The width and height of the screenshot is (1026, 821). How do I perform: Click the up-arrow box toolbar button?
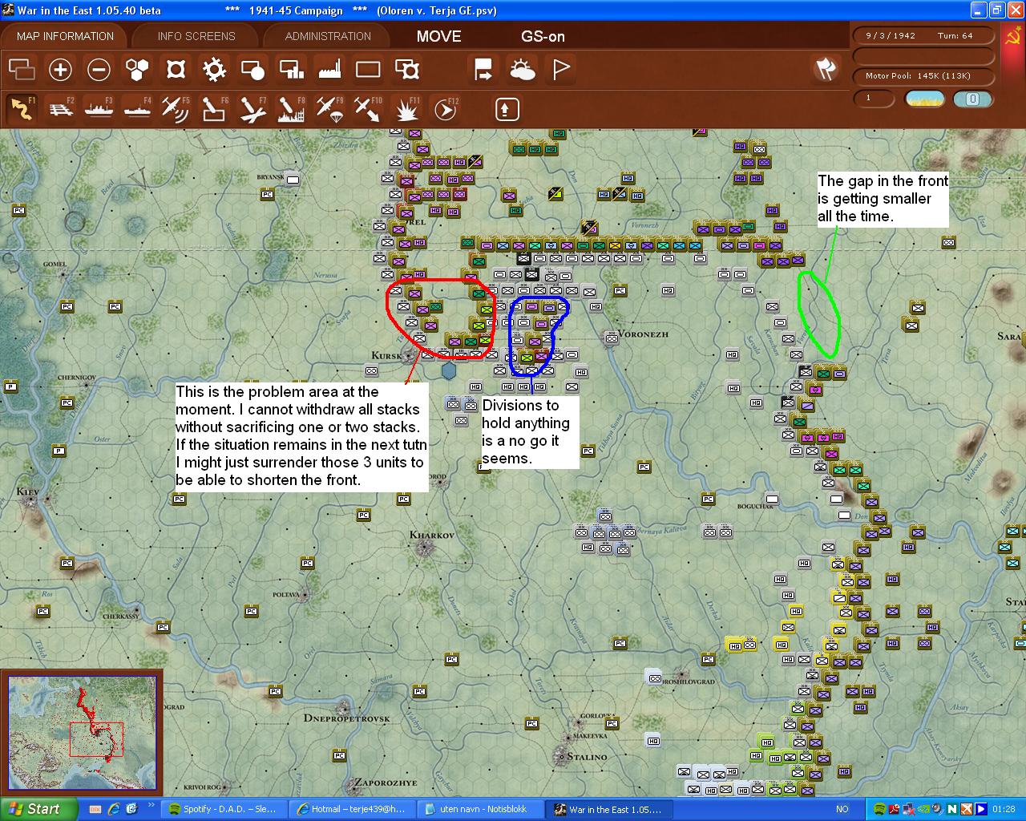coord(507,108)
